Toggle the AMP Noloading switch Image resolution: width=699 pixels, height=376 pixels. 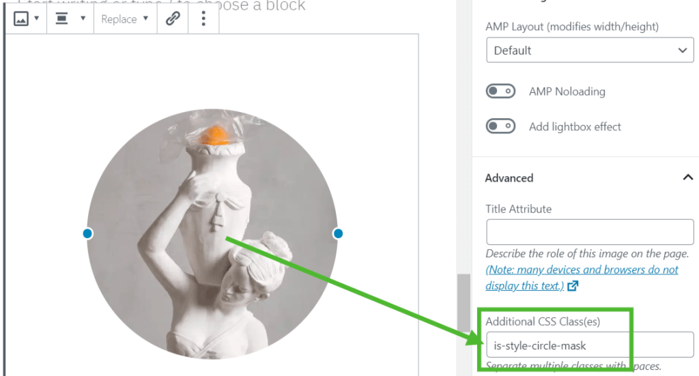click(x=500, y=91)
